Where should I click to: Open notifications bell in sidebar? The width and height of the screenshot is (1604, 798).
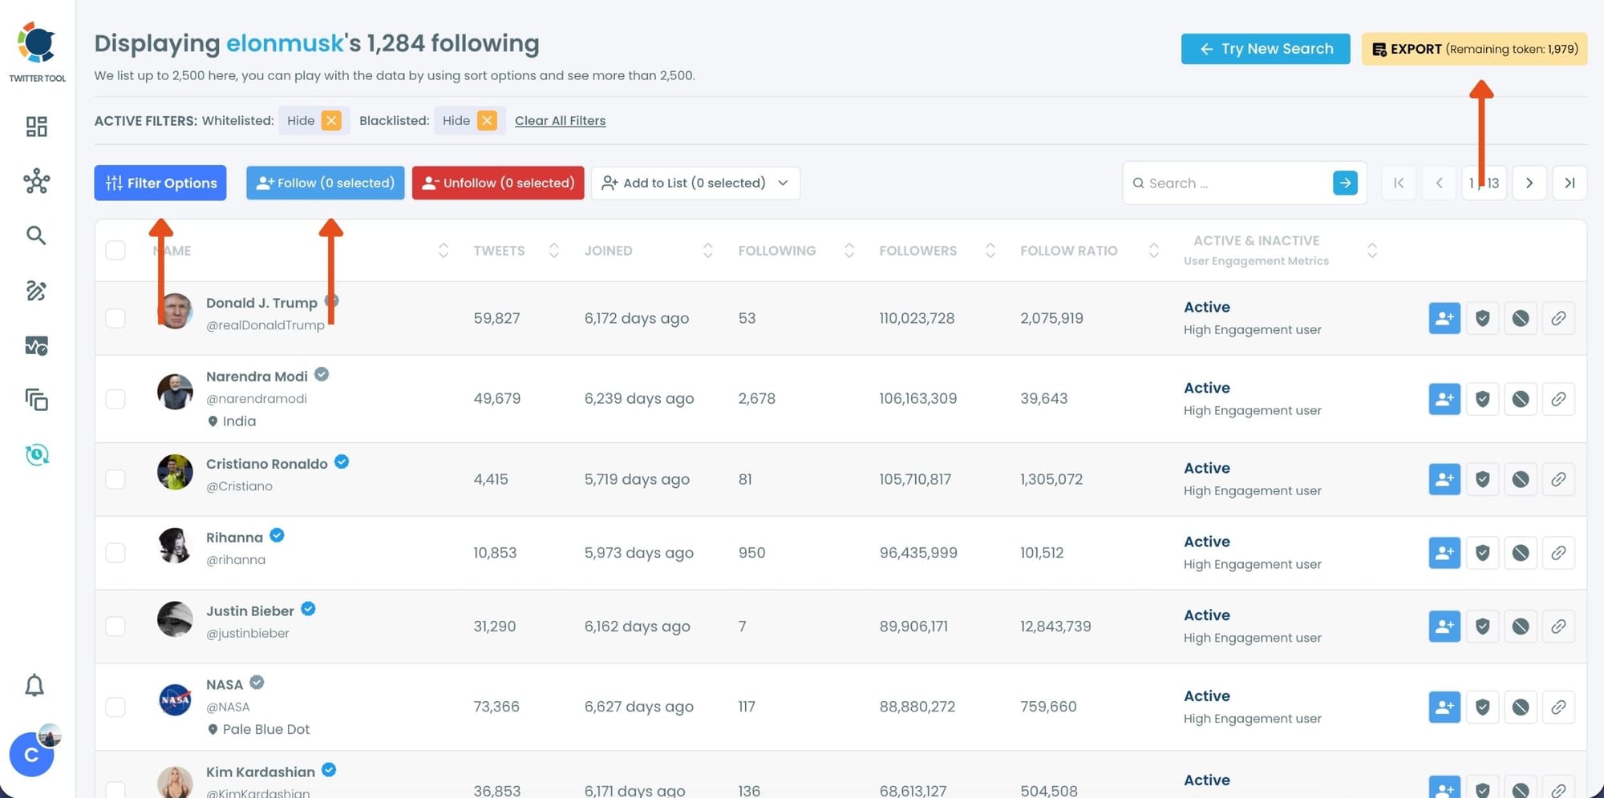(x=34, y=685)
